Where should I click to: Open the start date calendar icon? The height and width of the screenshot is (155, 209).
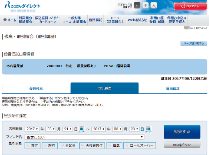(x=82, y=129)
